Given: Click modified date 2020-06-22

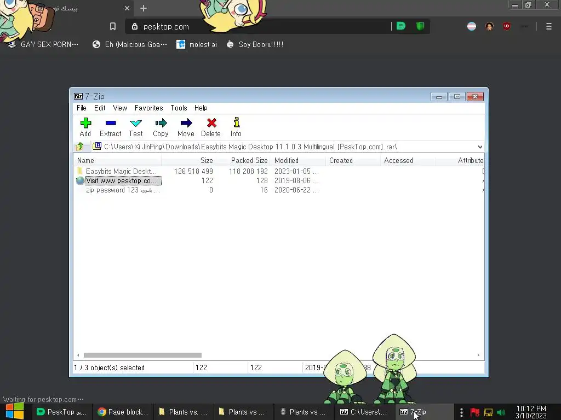Looking at the screenshot, I should [296, 190].
